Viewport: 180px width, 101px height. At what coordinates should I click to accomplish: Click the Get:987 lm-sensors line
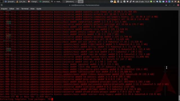point(65,77)
